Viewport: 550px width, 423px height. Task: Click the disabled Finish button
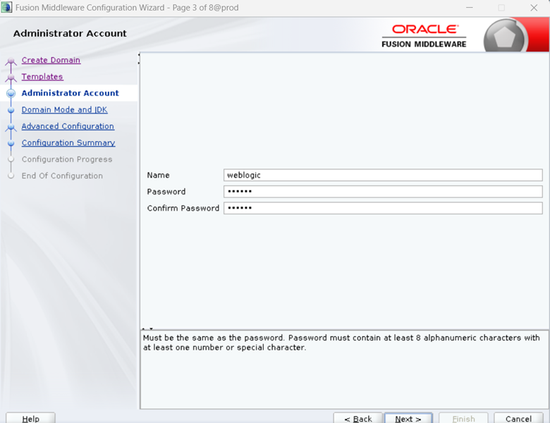coord(463,418)
